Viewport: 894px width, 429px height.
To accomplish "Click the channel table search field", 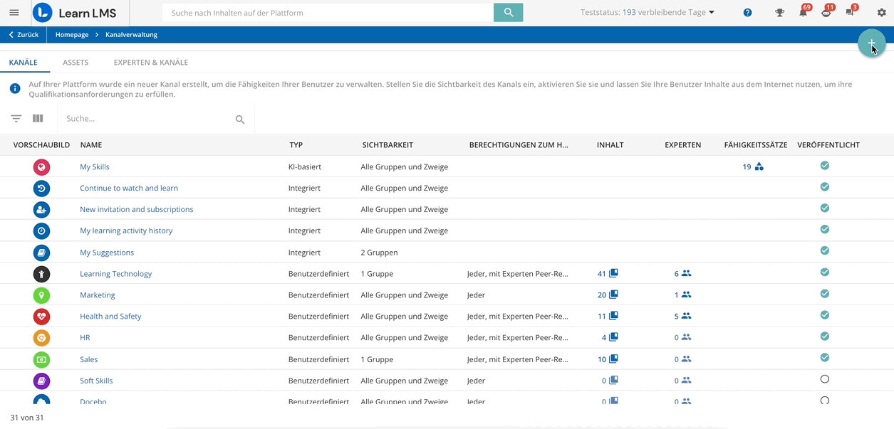I will click(x=146, y=119).
